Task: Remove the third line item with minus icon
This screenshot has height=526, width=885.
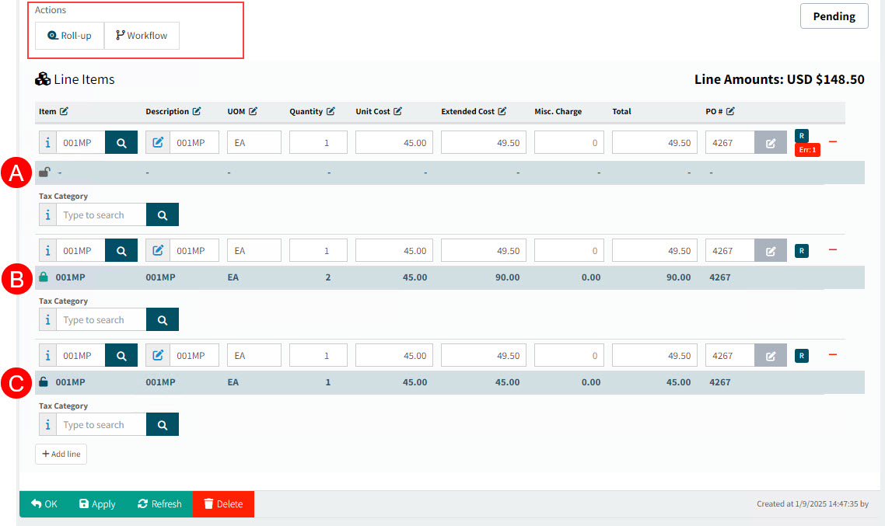Action: coord(832,355)
